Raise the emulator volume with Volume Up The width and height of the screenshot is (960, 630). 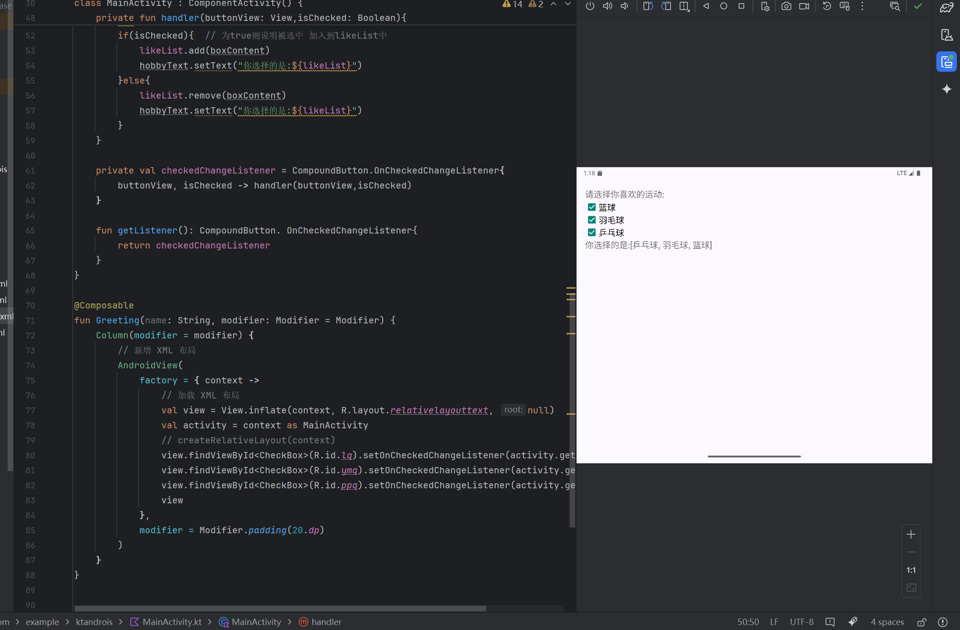607,6
